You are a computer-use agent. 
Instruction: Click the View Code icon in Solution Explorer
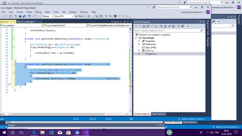[178, 26]
